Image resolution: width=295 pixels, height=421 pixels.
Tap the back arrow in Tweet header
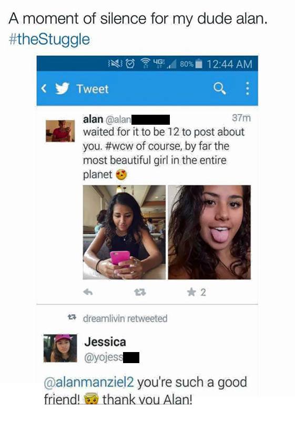point(44,88)
